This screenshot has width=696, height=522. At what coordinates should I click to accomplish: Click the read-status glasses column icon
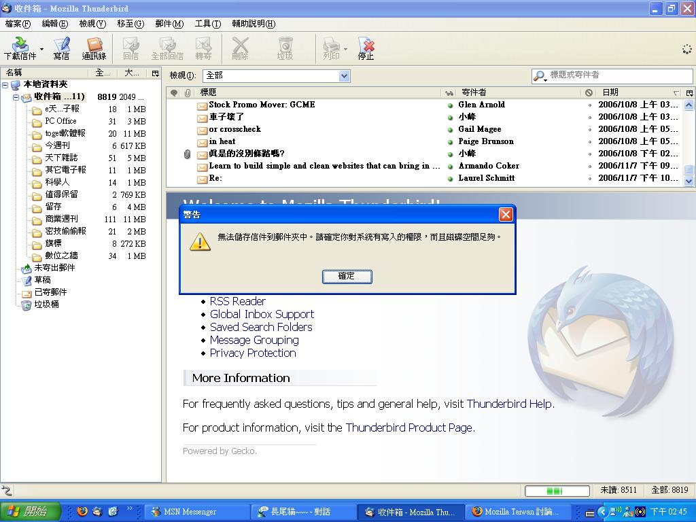coord(449,92)
